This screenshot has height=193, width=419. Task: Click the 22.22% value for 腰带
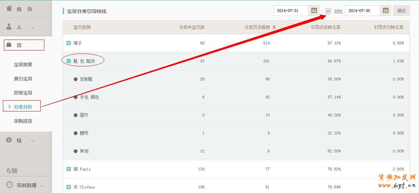tap(334, 133)
